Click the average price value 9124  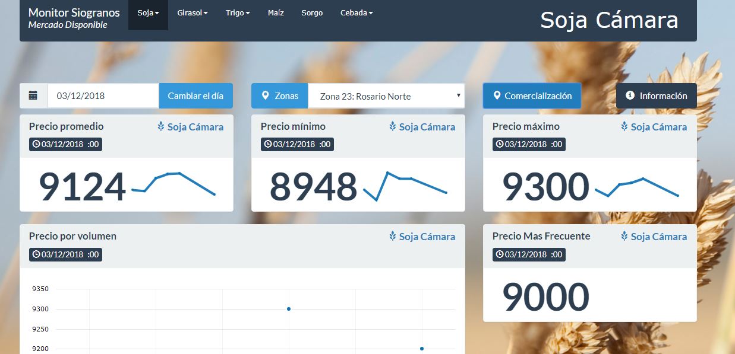(83, 187)
